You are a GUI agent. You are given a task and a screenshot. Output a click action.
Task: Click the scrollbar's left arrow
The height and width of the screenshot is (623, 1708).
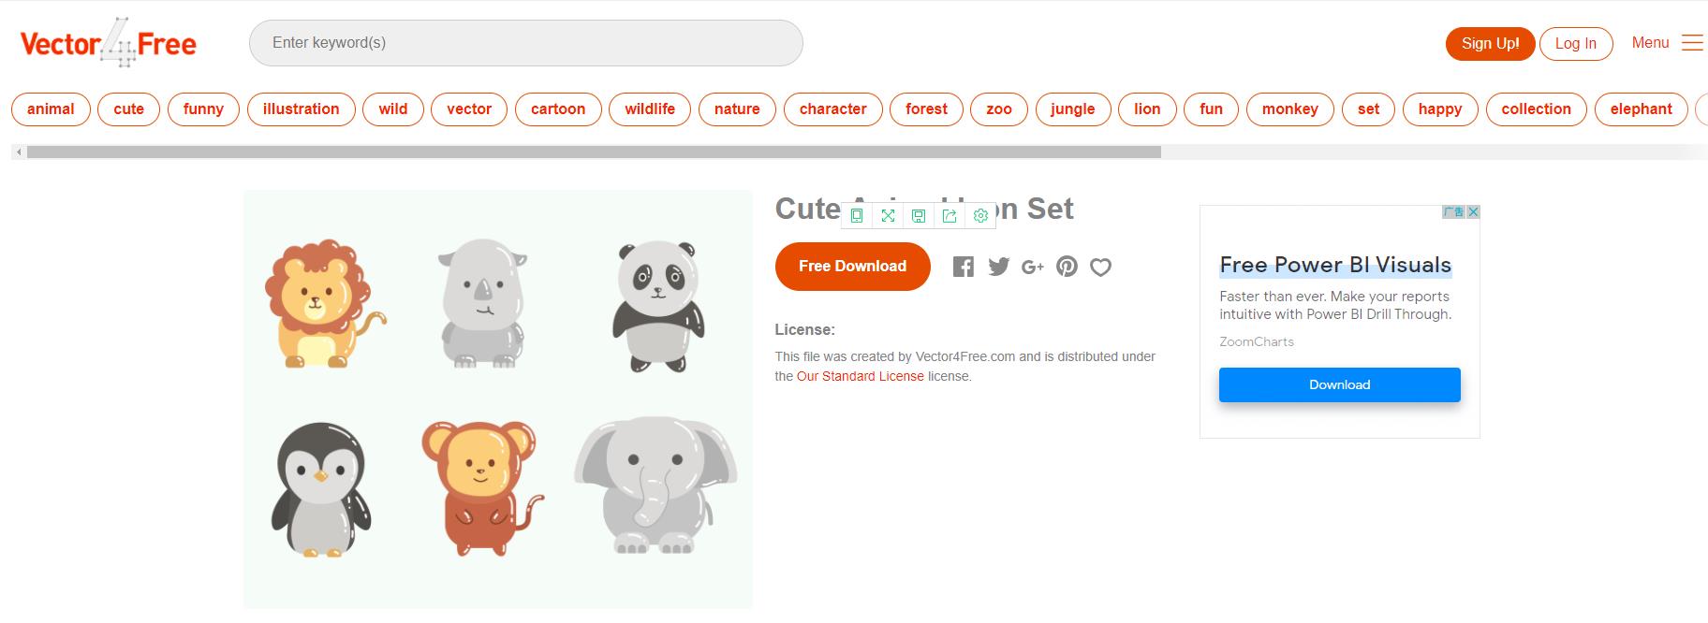click(x=19, y=152)
